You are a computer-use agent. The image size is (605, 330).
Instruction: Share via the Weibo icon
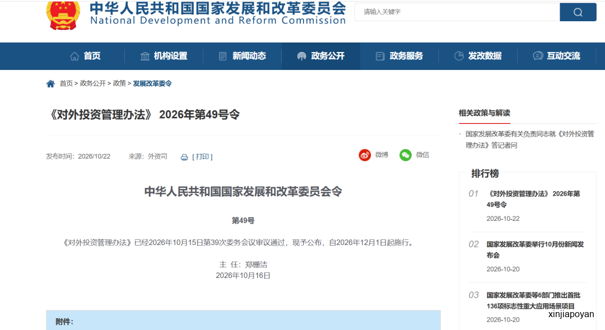click(x=365, y=155)
